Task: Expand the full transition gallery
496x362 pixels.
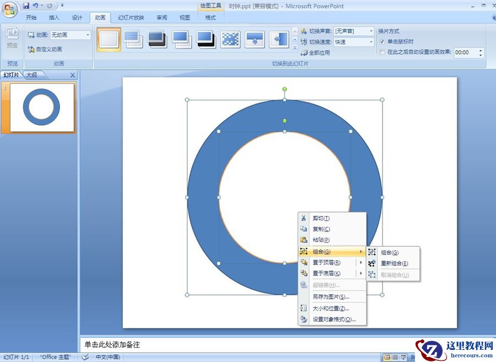Action: [x=295, y=48]
